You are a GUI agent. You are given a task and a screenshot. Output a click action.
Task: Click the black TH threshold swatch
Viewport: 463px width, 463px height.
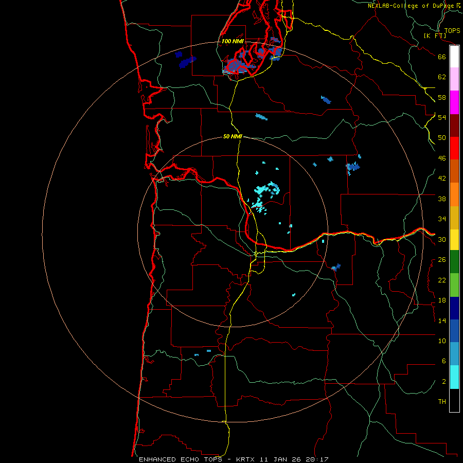454,400
